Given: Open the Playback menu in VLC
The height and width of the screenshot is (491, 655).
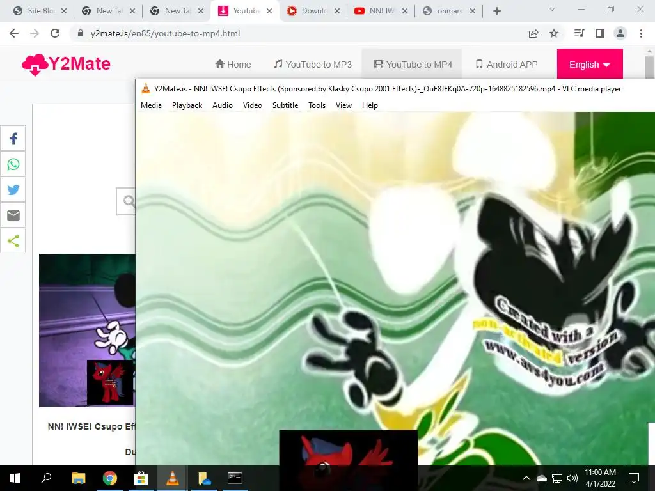Looking at the screenshot, I should coord(187,105).
